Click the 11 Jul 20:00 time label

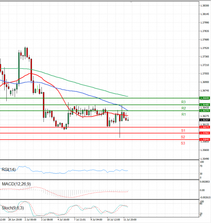(130, 219)
